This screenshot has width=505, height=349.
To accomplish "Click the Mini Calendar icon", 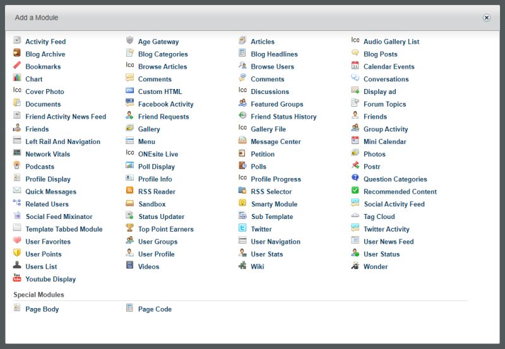I will pyautogui.click(x=355, y=140).
